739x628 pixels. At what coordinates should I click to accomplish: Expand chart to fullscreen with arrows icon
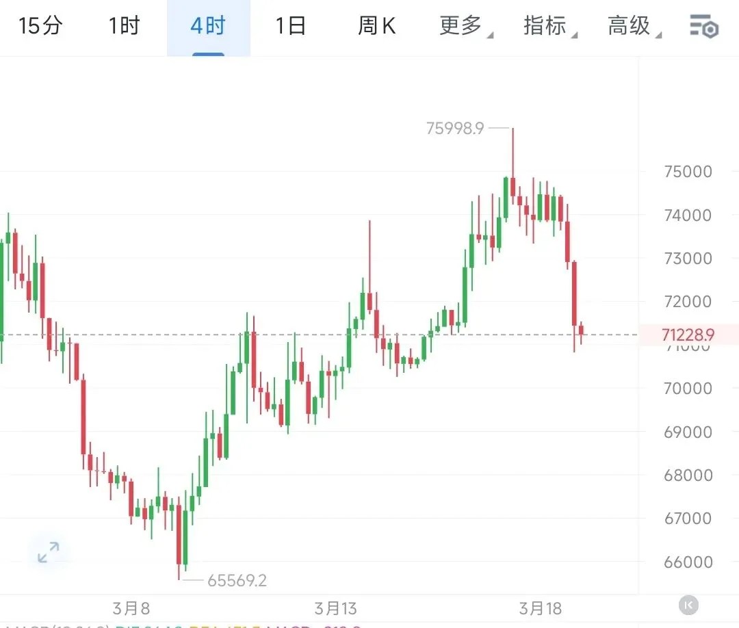[x=49, y=552]
